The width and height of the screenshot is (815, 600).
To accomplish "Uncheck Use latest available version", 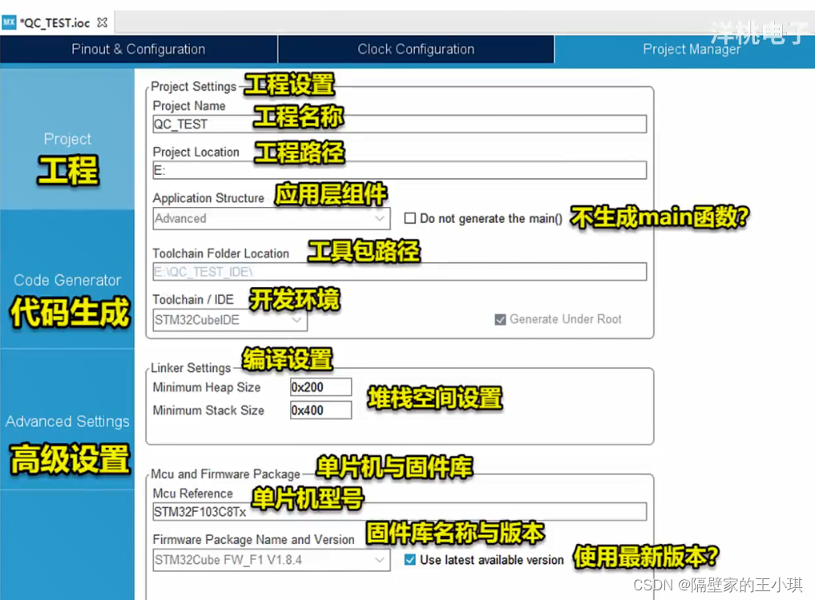I will click(410, 560).
